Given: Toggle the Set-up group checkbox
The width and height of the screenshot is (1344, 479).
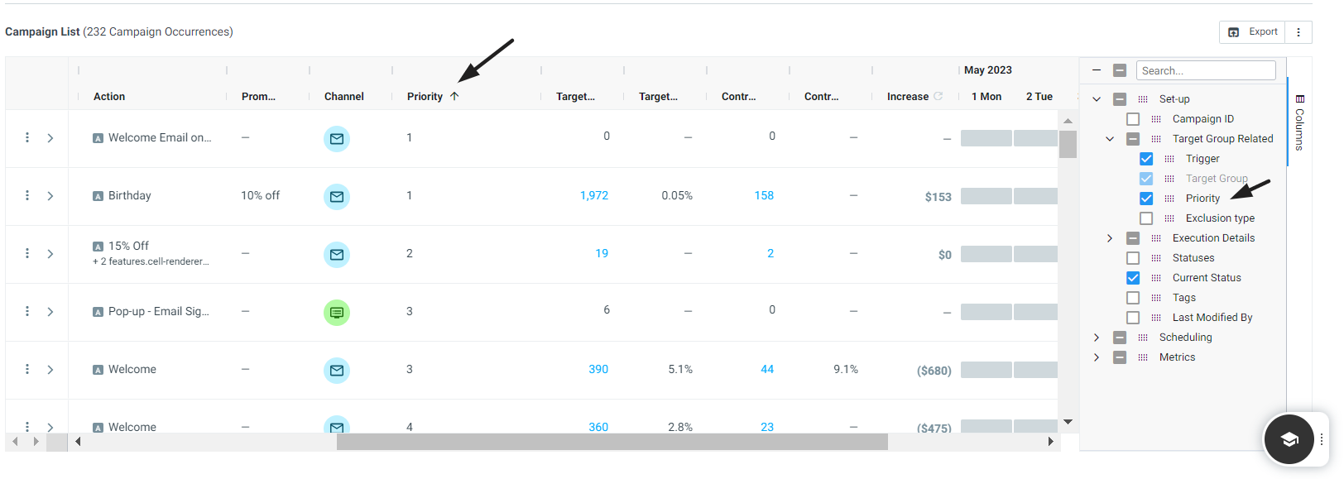Looking at the screenshot, I should point(1120,99).
